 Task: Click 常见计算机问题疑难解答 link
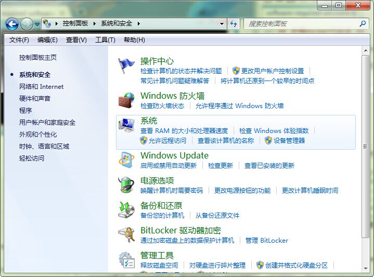pyautogui.click(x=175, y=81)
